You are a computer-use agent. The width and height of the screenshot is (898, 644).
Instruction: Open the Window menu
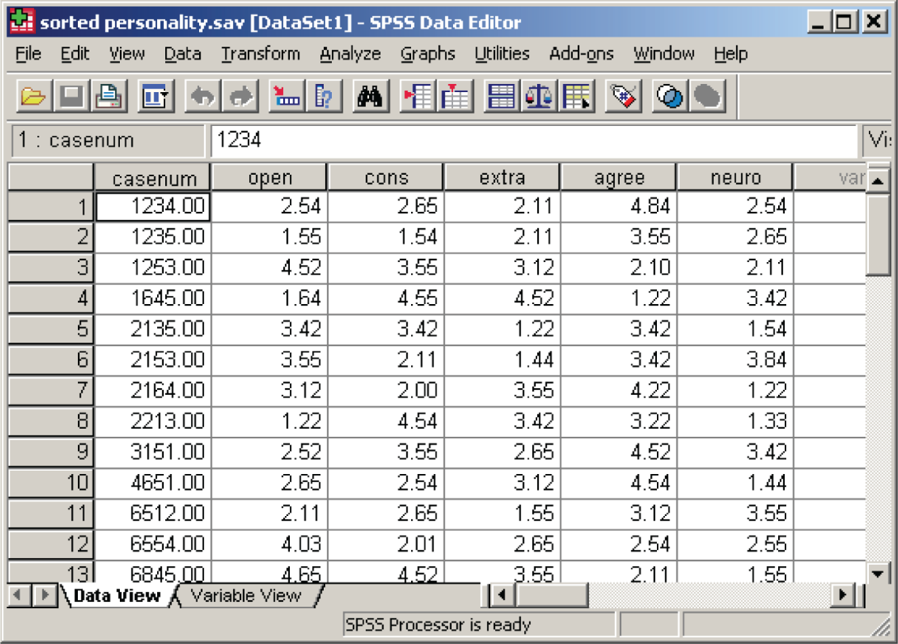click(x=664, y=54)
